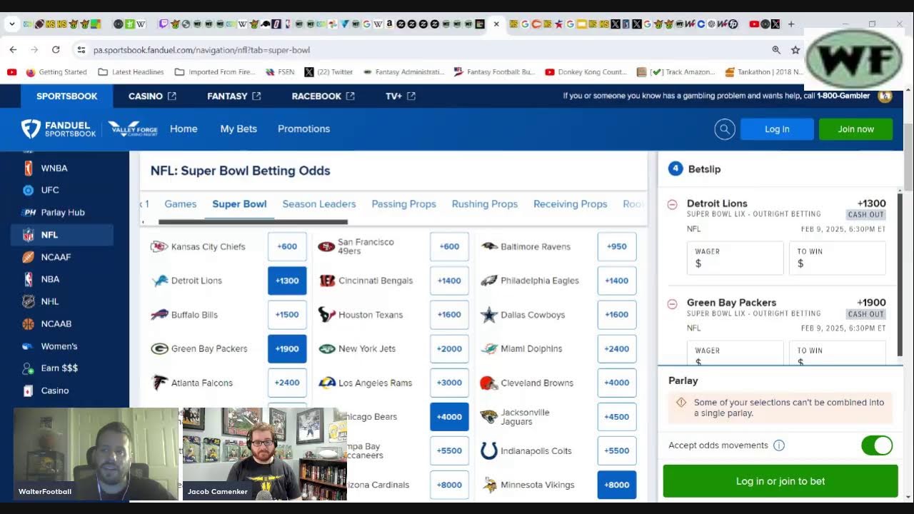Select Kansas City Chiefs +600 odds
914x514 pixels.
[287, 247]
